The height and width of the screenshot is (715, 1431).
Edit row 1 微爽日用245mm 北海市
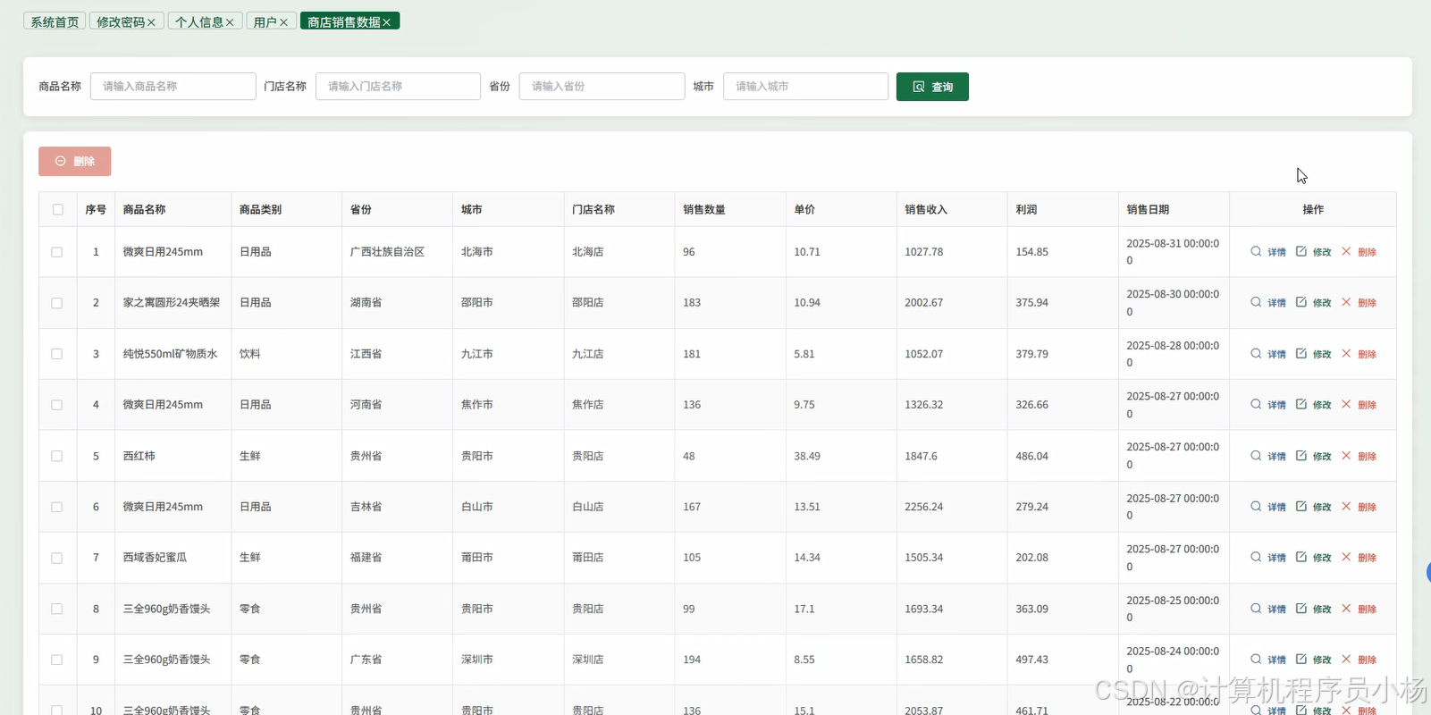click(x=1313, y=252)
